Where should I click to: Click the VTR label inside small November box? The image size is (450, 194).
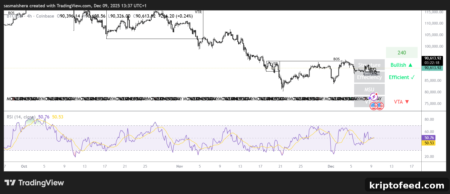coord(275,63)
